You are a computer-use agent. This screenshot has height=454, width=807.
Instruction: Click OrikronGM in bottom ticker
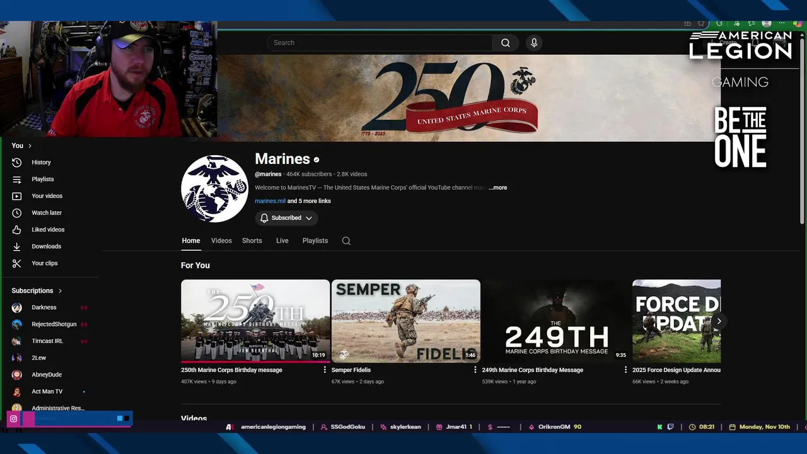click(x=554, y=427)
